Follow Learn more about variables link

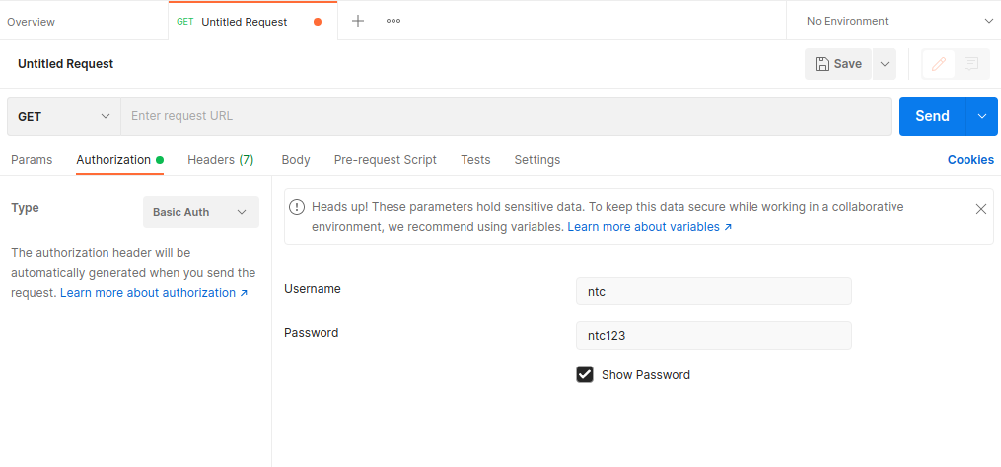coord(649,227)
